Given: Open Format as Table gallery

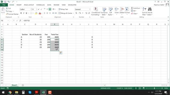Looking at the screenshot, I should (104, 11).
